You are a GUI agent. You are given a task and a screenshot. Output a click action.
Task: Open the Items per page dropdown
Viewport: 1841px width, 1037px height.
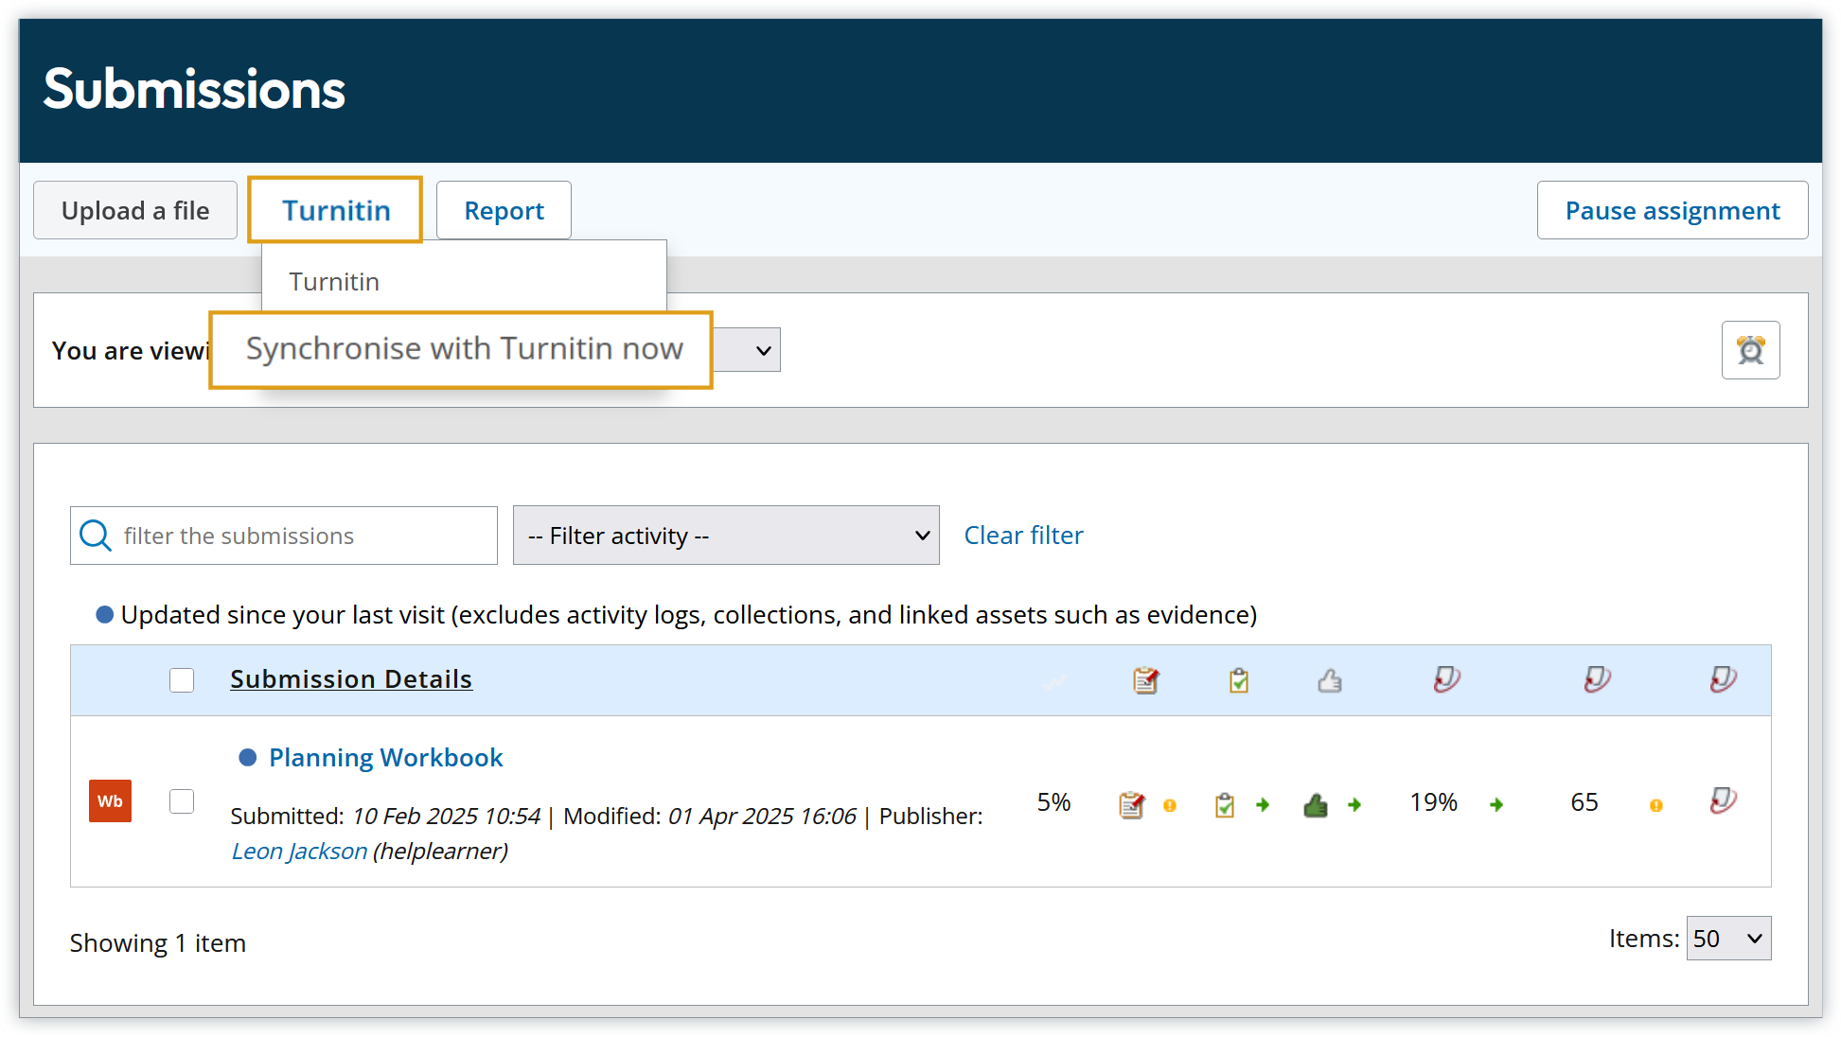(x=1727, y=939)
